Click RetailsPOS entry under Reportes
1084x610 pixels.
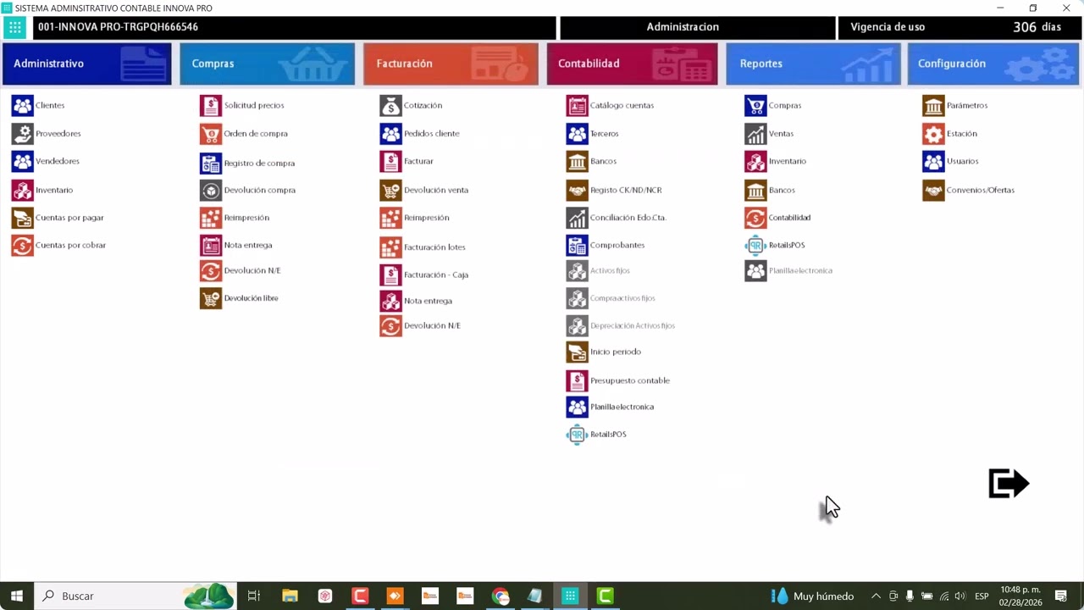787,245
